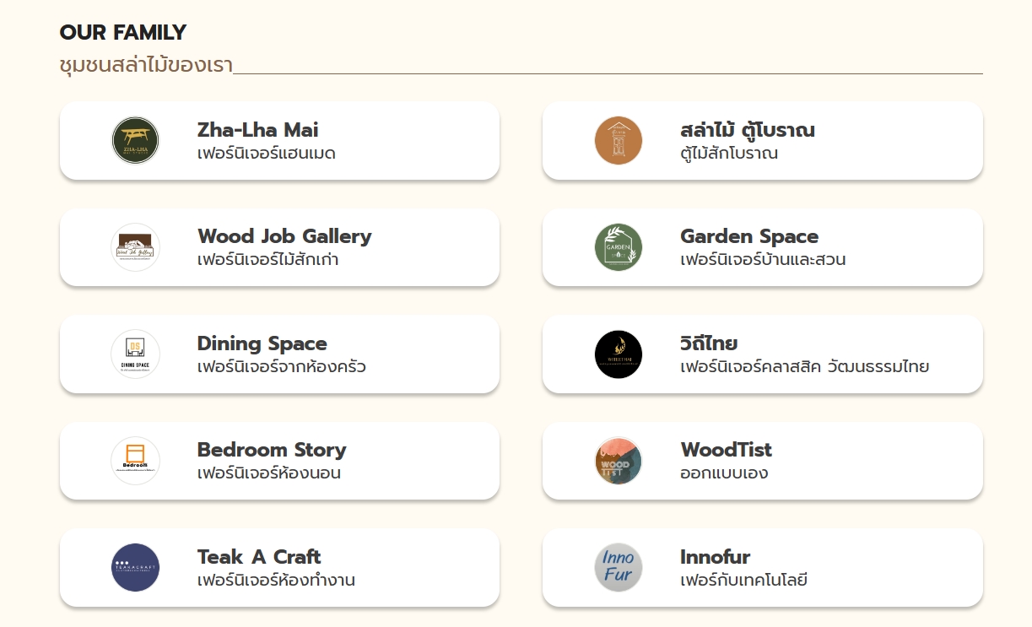Click the orange Bedroom Story logo
This screenshot has width=1032, height=627.
coord(135,461)
